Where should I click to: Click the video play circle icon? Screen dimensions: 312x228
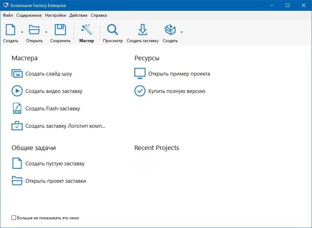coord(17,91)
